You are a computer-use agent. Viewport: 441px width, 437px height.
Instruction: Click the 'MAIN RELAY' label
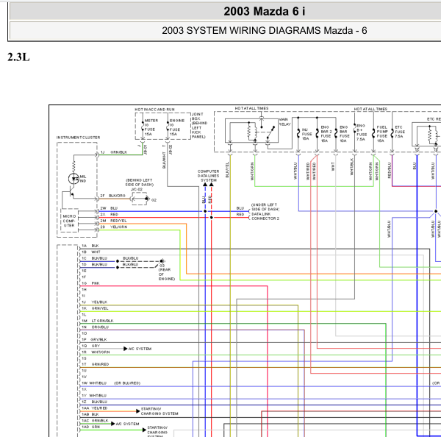(x=285, y=121)
